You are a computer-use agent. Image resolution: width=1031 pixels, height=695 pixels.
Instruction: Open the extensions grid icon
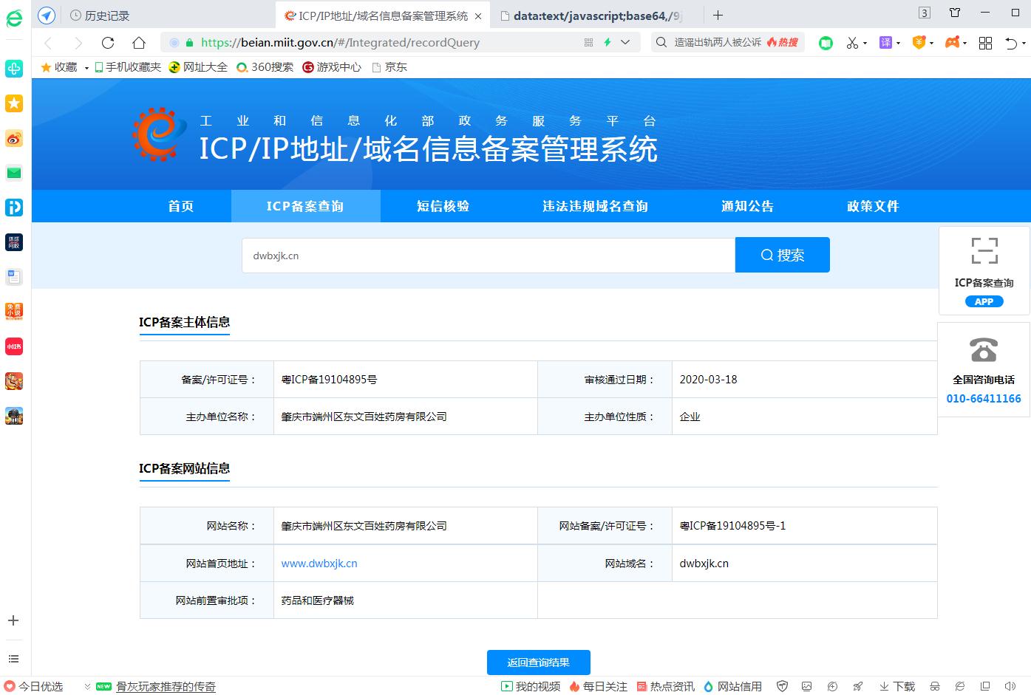[985, 43]
